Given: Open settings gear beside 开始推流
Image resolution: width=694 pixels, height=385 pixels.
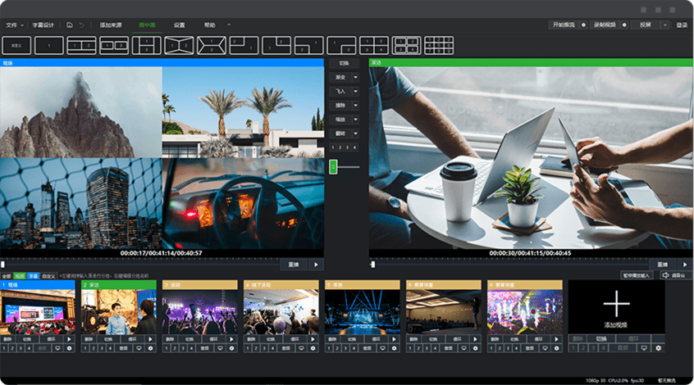Looking at the screenshot, I should [583, 25].
